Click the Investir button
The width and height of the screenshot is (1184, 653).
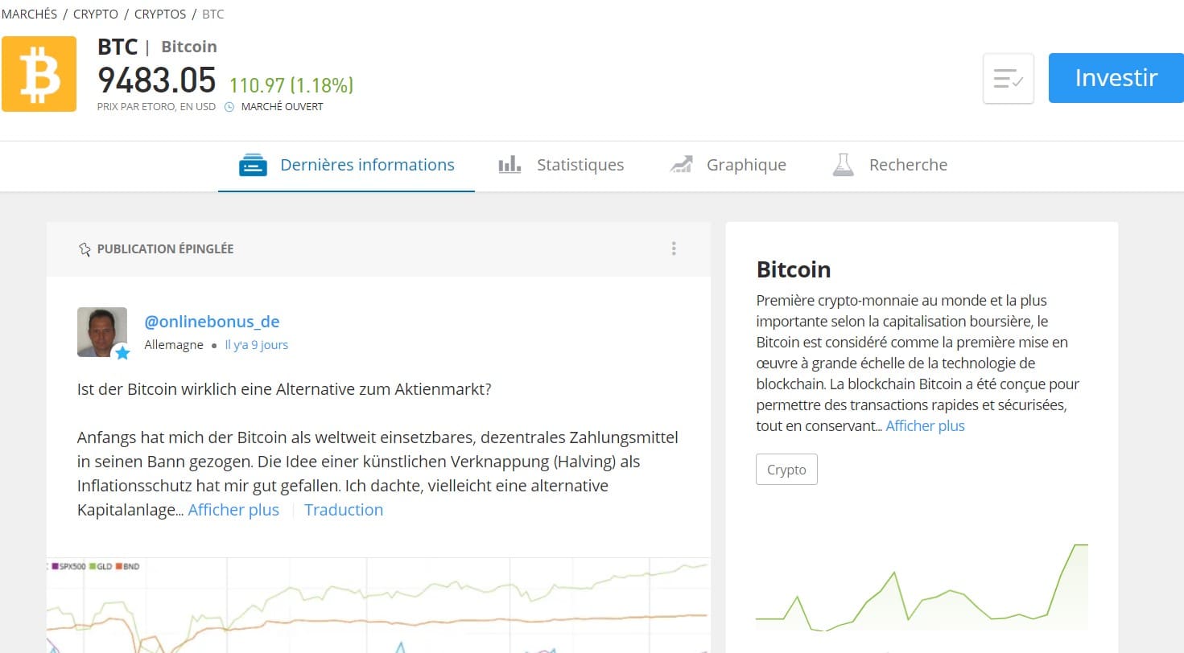click(1116, 78)
